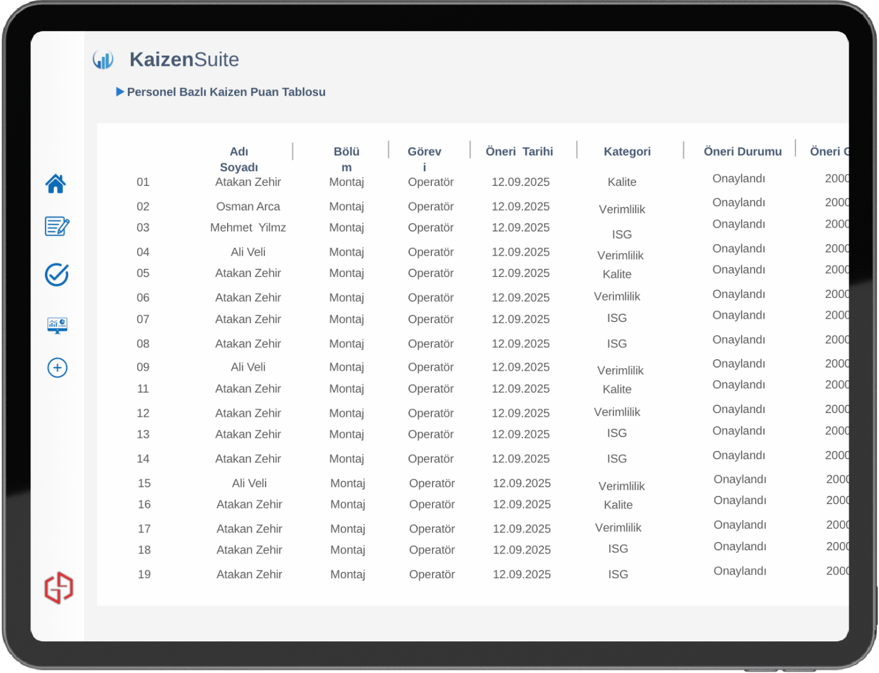The image size is (879, 673).
Task: Click the KaizenSuite title text
Action: (x=184, y=59)
